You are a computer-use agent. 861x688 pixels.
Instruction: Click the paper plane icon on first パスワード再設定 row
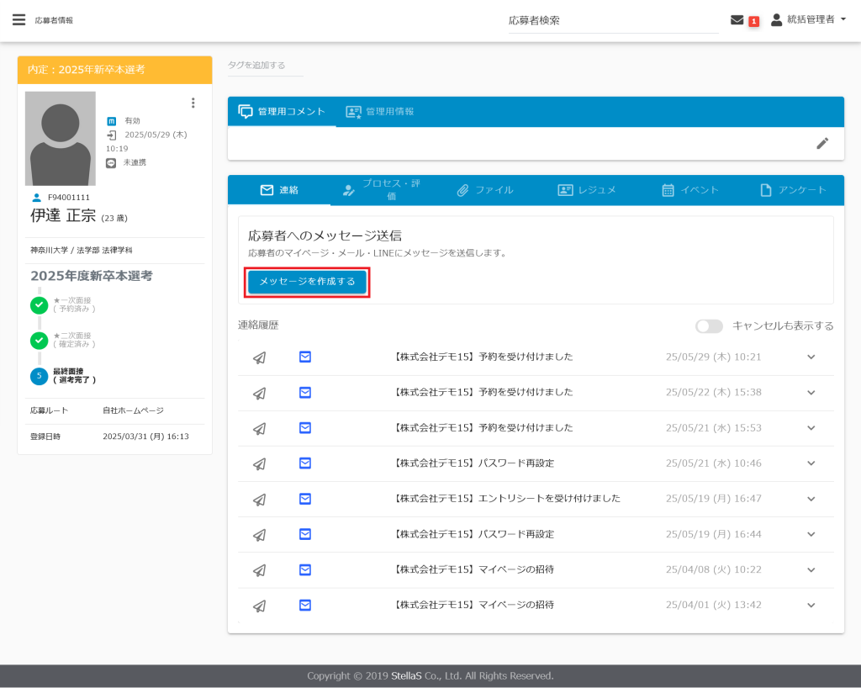click(x=260, y=463)
